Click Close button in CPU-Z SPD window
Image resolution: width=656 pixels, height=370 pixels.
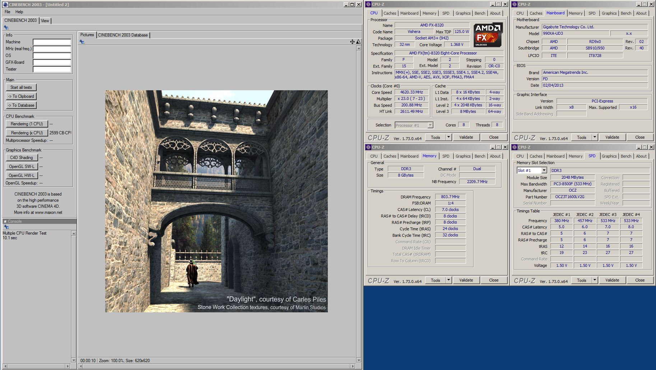[x=640, y=280]
